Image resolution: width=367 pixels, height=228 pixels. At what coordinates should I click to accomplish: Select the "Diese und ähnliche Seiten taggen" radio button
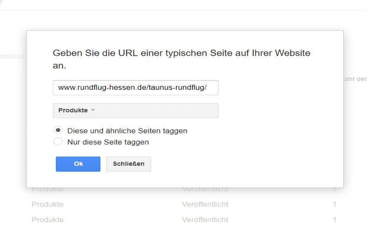[x=58, y=130]
